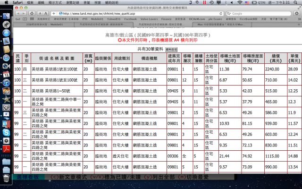
Task: Open the Apple menu
Action: pyautogui.click(x=6, y=2)
